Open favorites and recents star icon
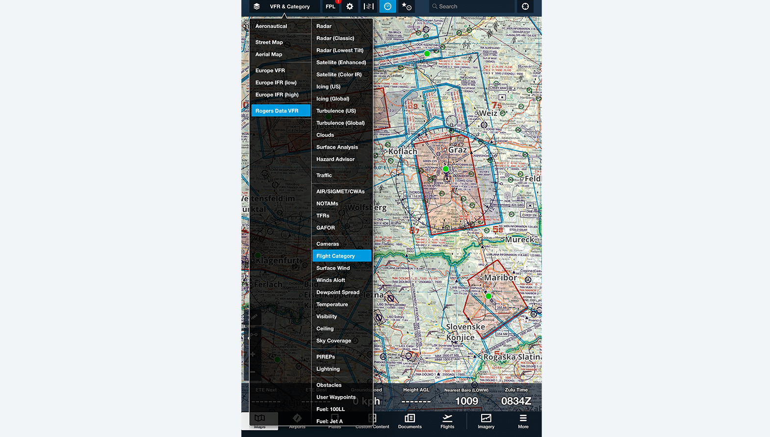 (x=407, y=6)
